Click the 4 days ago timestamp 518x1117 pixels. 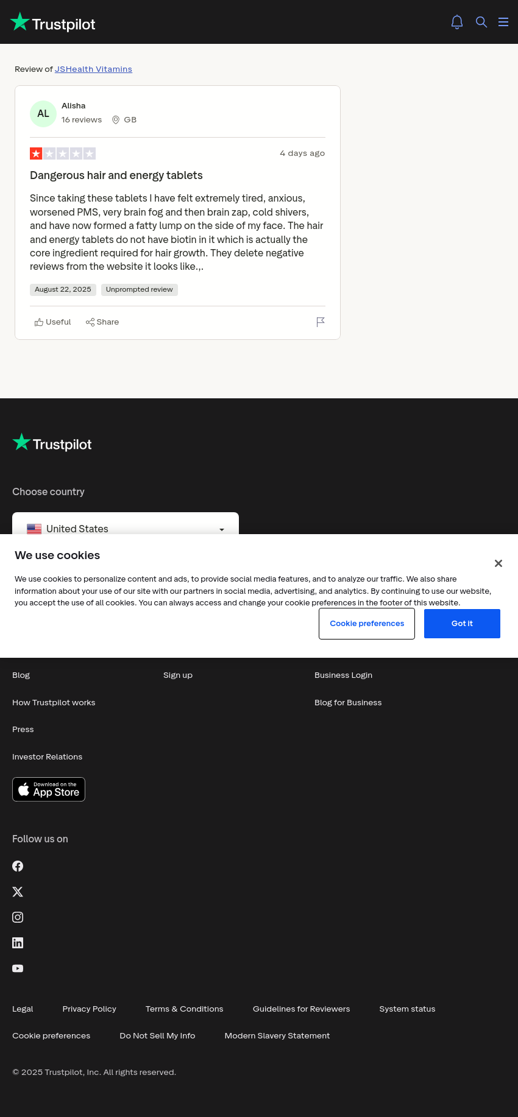(302, 153)
